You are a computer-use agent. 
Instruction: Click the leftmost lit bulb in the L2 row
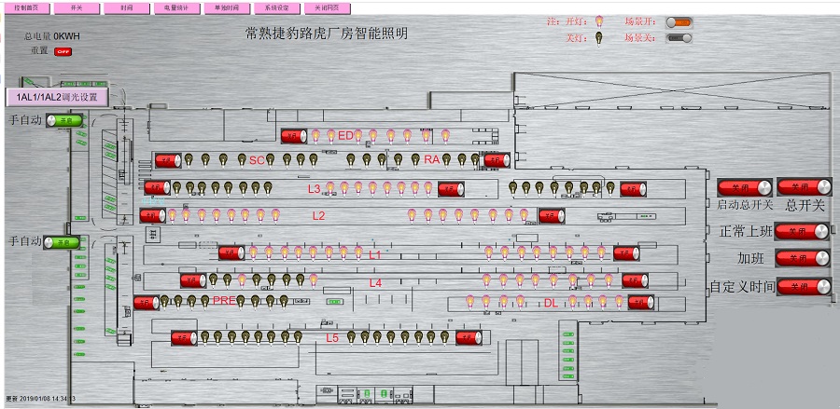172,215
